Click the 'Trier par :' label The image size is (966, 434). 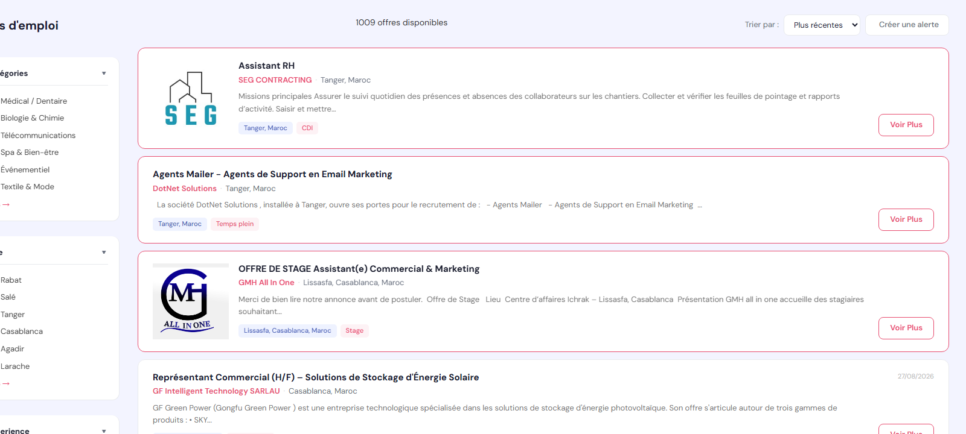762,25
